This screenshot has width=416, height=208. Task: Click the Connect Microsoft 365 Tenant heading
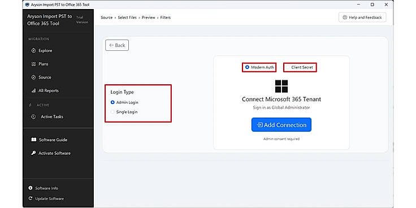click(281, 99)
